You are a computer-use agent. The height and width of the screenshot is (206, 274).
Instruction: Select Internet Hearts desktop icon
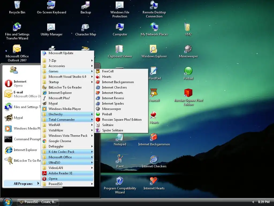[x=154, y=183]
